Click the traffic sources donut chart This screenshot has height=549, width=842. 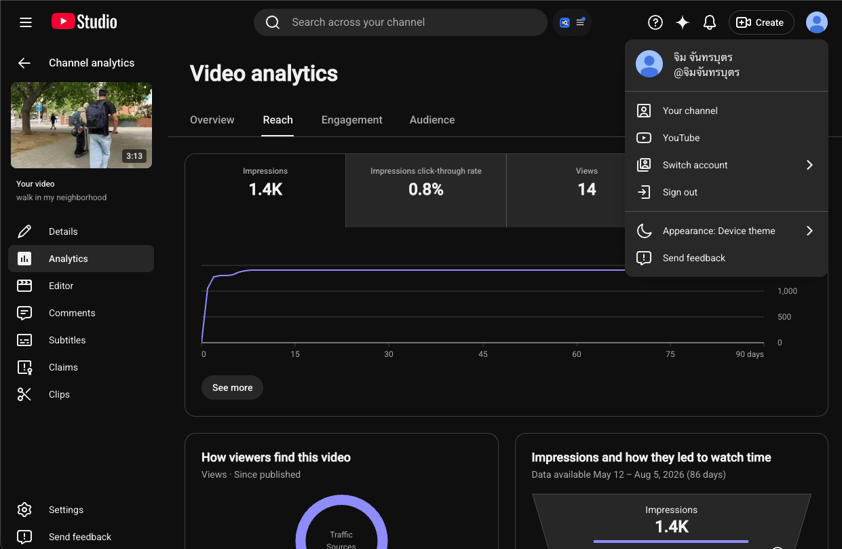pyautogui.click(x=341, y=522)
